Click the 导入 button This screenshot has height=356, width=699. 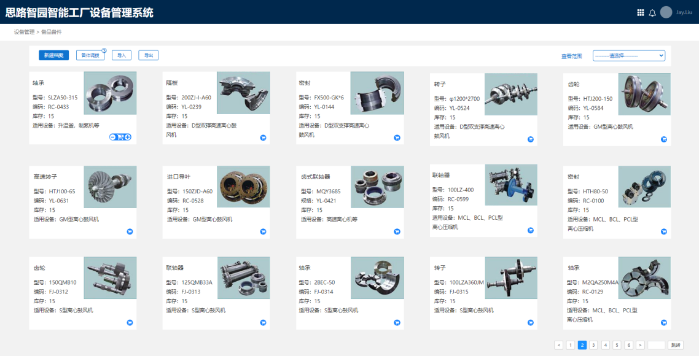click(122, 56)
